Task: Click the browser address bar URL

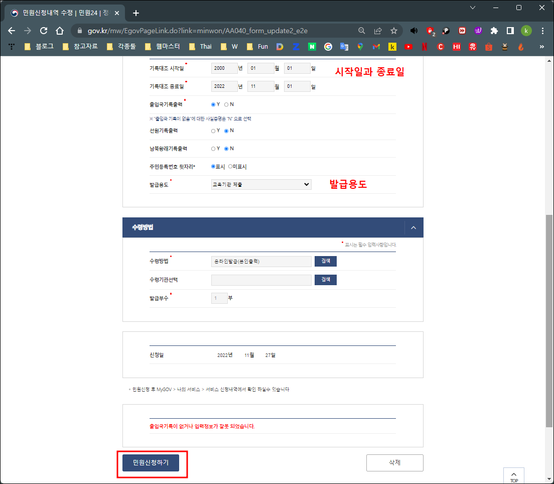Action: click(x=198, y=31)
